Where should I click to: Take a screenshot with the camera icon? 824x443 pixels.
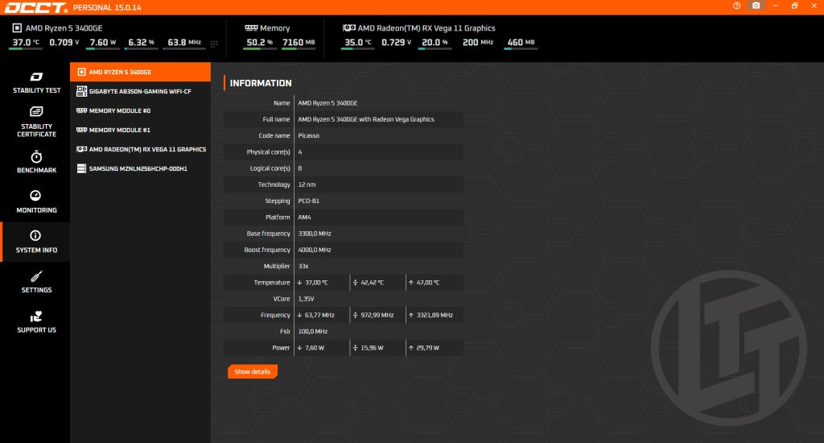click(756, 6)
